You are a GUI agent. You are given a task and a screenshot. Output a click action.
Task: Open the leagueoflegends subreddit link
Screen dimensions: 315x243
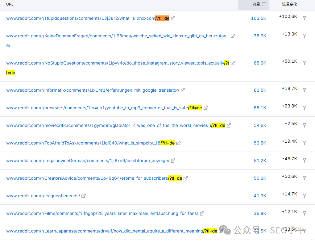pyautogui.click(x=43, y=196)
